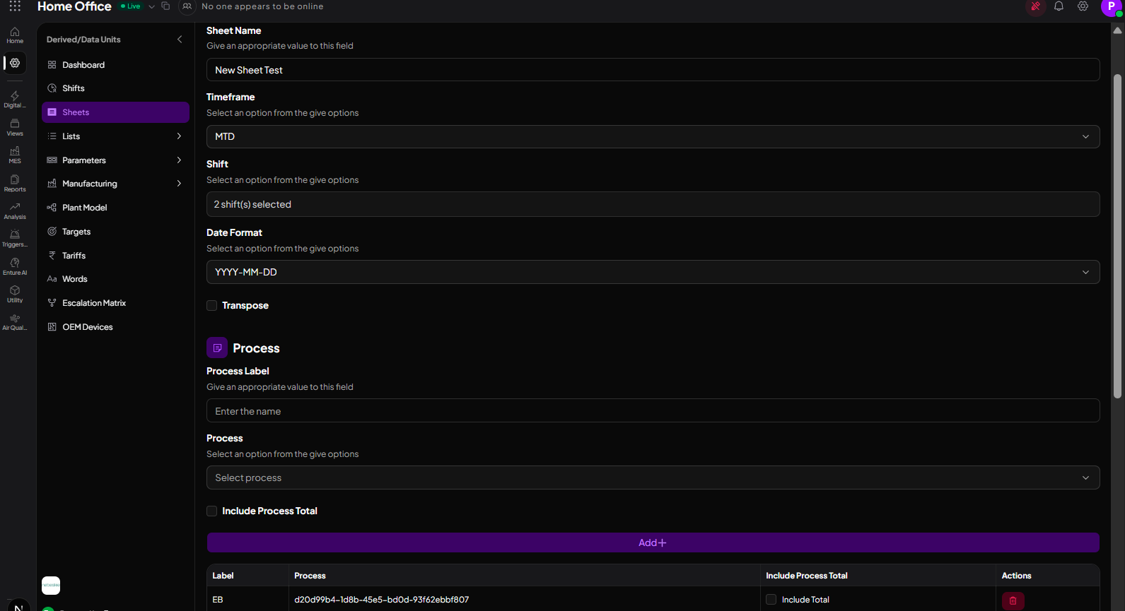Open the app grid launcher icon
The image size is (1125, 611).
15,6
